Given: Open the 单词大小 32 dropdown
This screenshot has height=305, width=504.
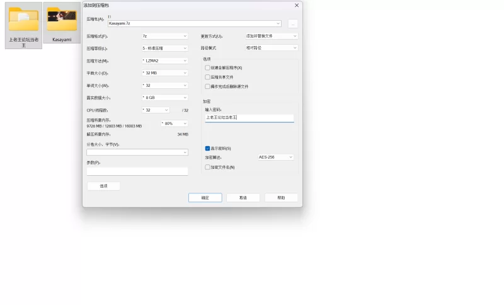Looking at the screenshot, I should (x=164, y=86).
